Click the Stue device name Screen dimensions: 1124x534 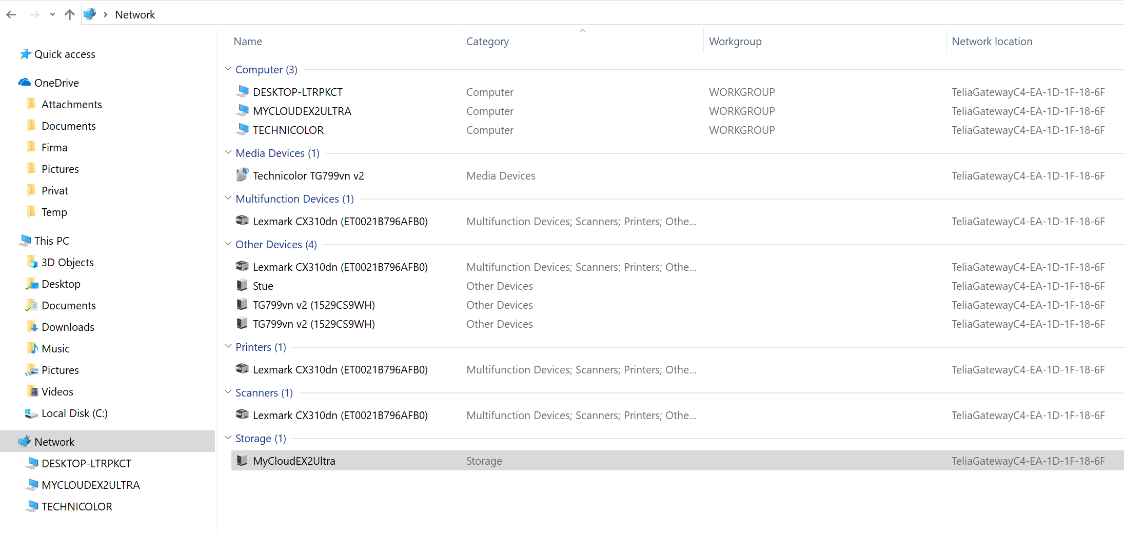pos(263,286)
